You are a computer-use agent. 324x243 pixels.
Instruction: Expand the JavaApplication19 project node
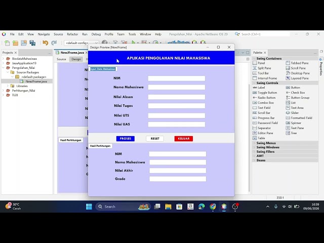click(x=4, y=63)
